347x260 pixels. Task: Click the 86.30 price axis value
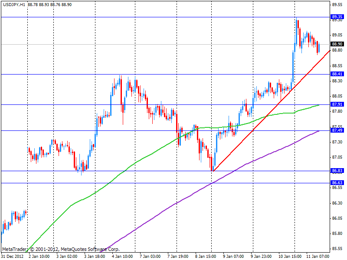point(337,203)
